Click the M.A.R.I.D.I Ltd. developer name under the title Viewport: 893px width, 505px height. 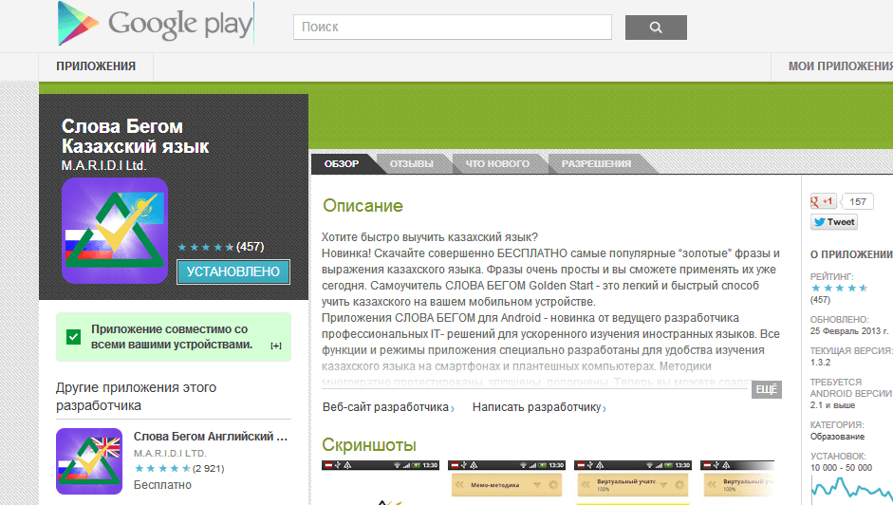(x=103, y=166)
